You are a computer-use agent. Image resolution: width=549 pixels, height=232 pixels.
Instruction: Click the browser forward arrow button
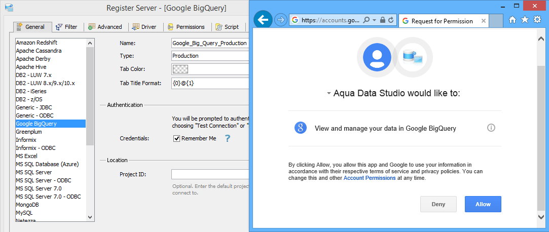click(x=280, y=20)
